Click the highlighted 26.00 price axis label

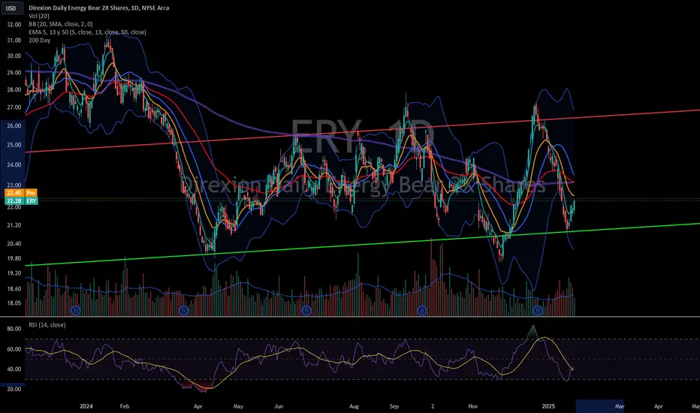coord(14,126)
